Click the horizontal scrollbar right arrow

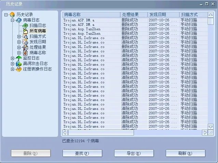pyautogui.click(x=205, y=132)
